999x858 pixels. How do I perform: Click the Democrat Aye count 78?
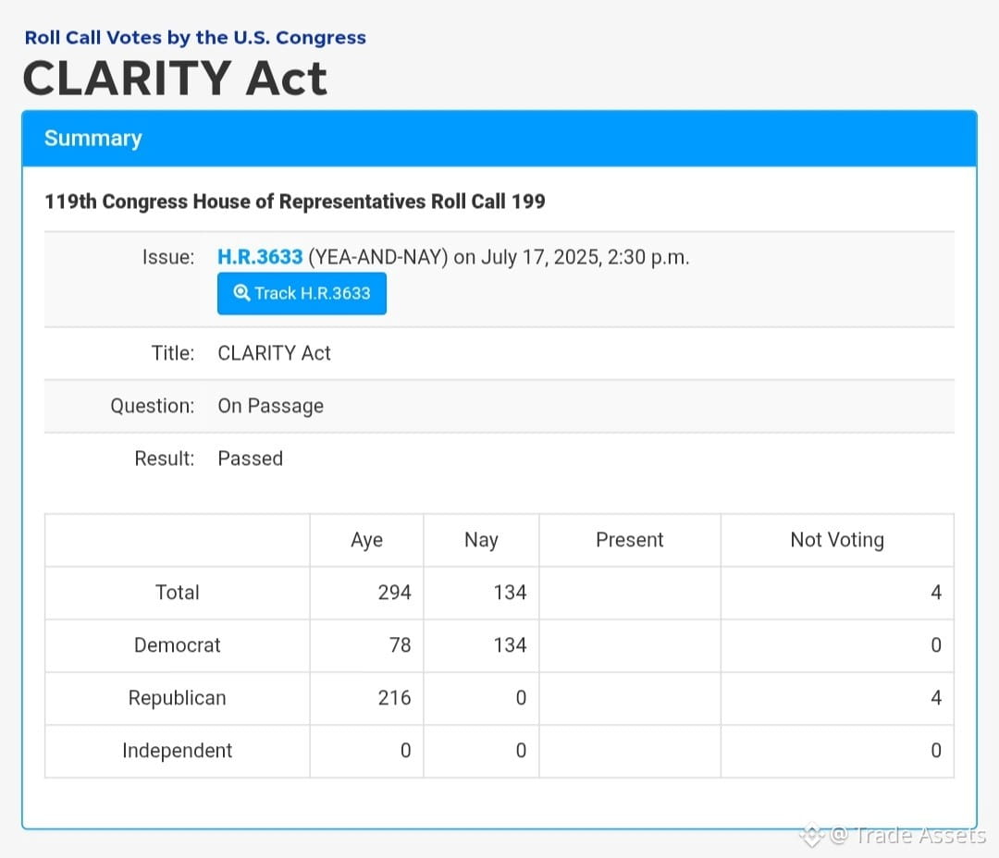coord(401,645)
